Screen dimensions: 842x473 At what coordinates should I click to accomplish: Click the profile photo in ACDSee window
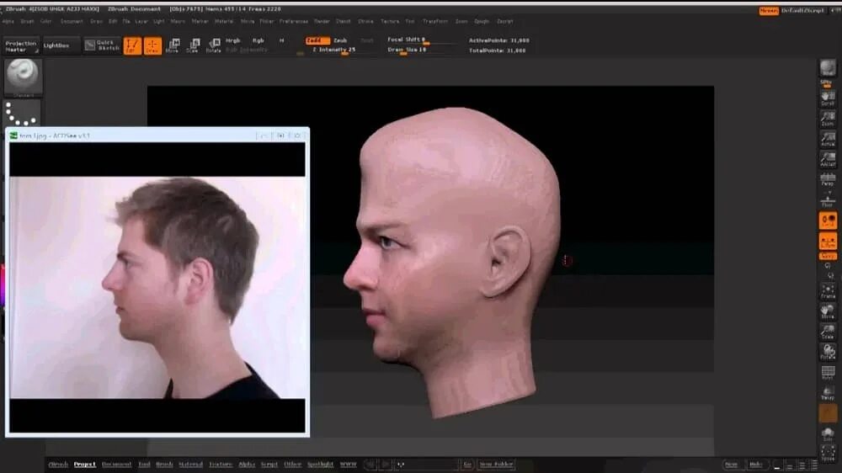tap(157, 287)
